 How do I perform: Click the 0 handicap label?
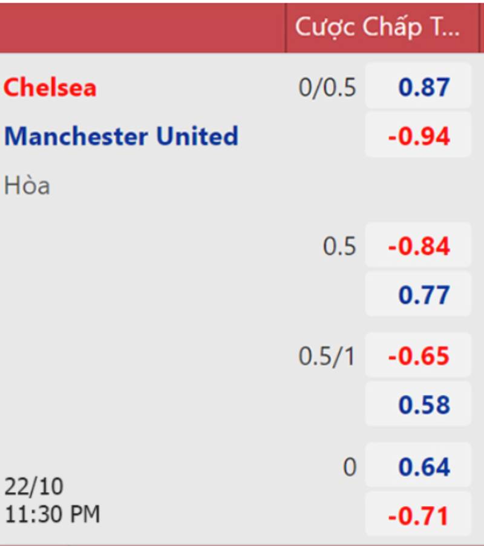pos(349,467)
